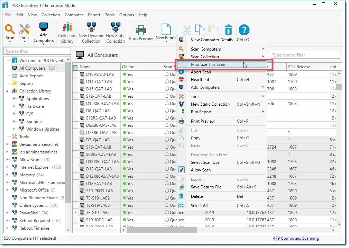Viewport: 349px width, 248px height.
Task: Collapse the Collection Library tree node
Action: point(7,91)
